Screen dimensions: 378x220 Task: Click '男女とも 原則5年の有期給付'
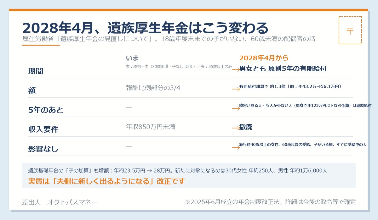click(x=283, y=68)
